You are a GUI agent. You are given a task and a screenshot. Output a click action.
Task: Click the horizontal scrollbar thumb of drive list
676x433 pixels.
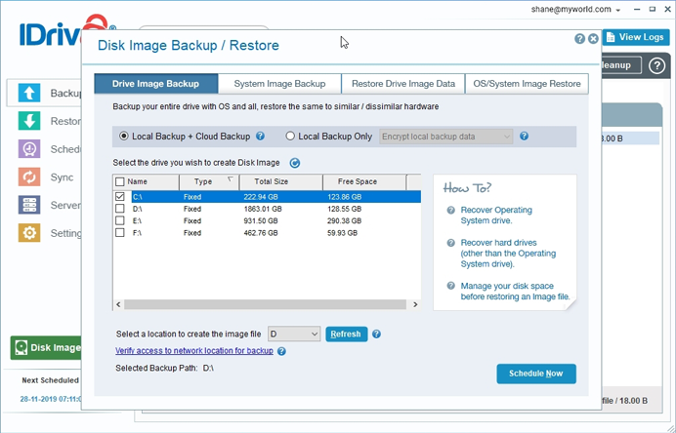(x=265, y=304)
